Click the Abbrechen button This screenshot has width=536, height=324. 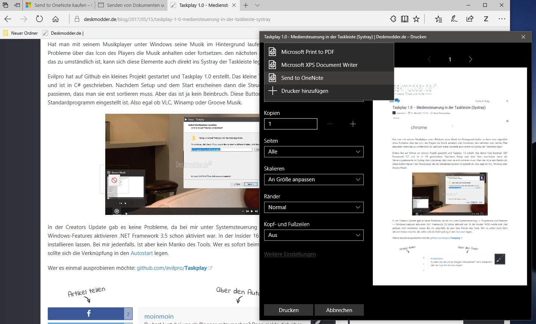[339, 310]
